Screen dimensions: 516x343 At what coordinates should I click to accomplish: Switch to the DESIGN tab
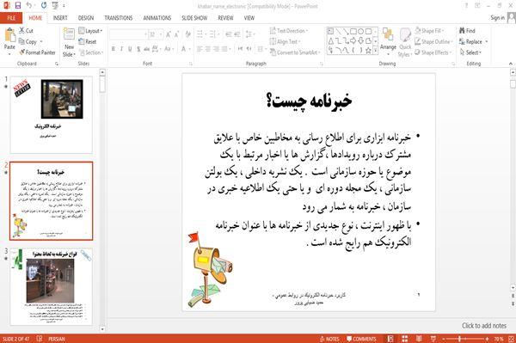pyautogui.click(x=86, y=18)
